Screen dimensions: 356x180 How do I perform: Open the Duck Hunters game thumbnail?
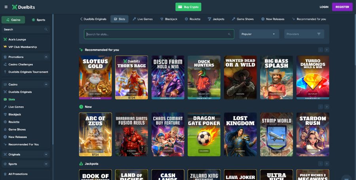click(x=204, y=78)
